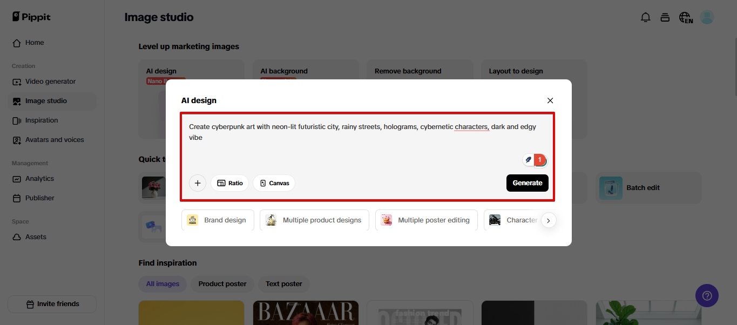The width and height of the screenshot is (737, 325).
Task: Open the Canvas options
Action: (x=274, y=183)
